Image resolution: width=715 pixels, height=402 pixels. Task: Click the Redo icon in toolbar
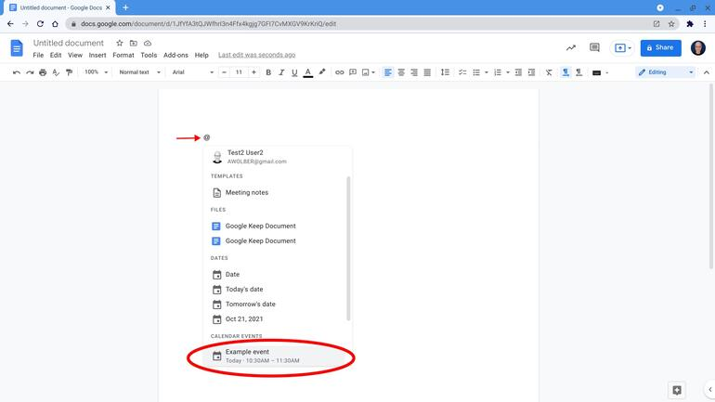30,72
